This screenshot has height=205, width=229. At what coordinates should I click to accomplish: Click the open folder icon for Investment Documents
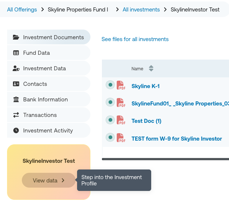tap(16, 37)
